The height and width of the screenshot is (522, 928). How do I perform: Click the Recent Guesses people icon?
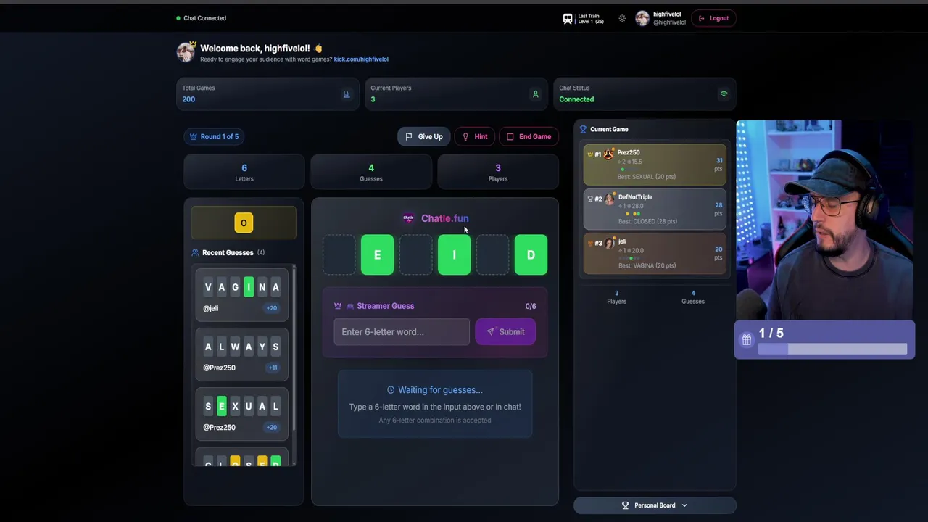(195, 253)
